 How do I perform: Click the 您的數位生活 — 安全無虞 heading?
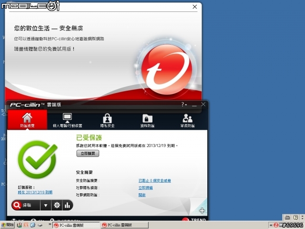point(49,28)
